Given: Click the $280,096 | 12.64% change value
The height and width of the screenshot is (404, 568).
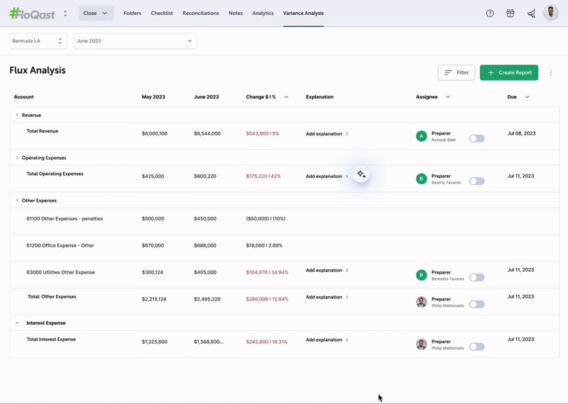Looking at the screenshot, I should [x=267, y=299].
